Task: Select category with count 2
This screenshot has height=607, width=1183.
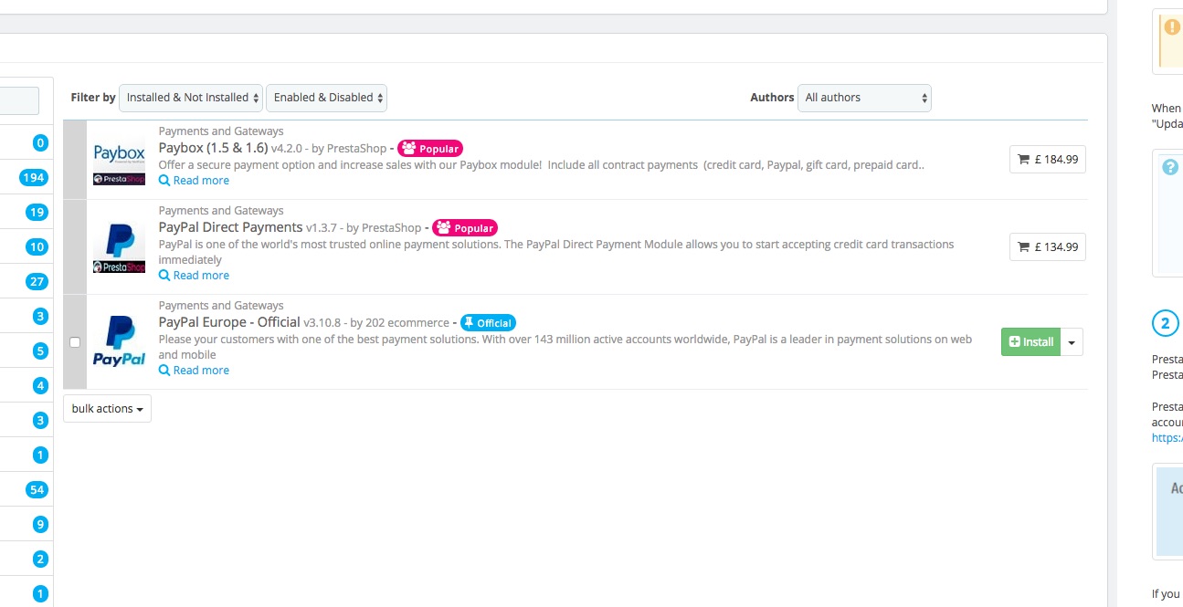Action: coord(40,560)
